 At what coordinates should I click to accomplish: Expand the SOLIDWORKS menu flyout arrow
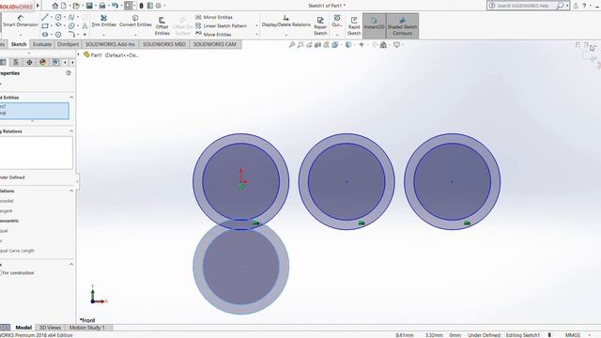pyautogui.click(x=38, y=6)
